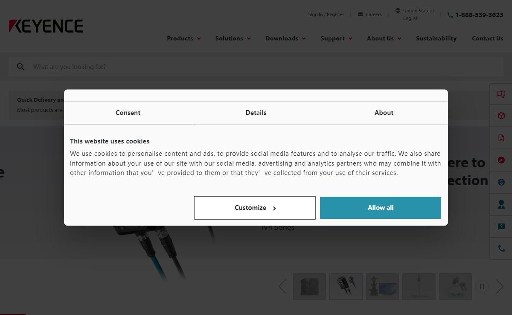The image size is (512, 315).
Task: Click the phone handset icon in sidebar
Action: tap(501, 249)
